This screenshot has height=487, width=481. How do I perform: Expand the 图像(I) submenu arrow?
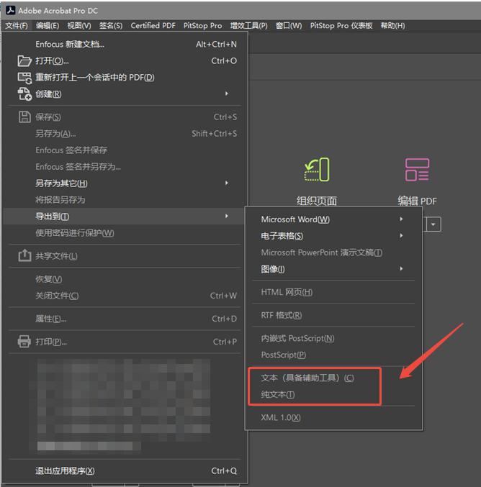(x=401, y=268)
